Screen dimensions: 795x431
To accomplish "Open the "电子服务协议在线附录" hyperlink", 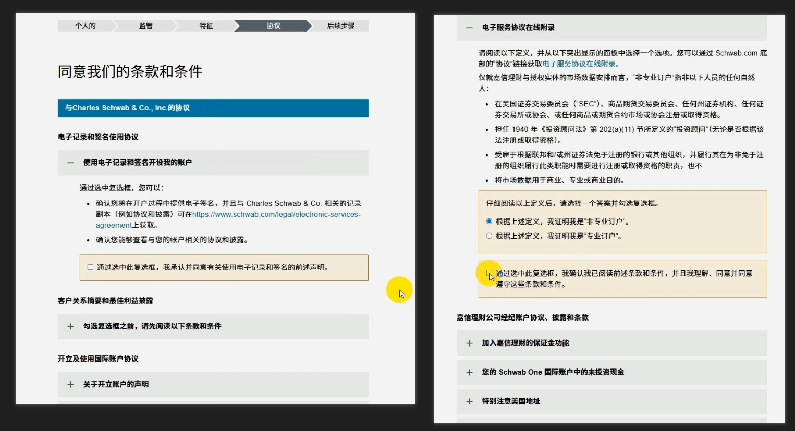I will [581, 64].
